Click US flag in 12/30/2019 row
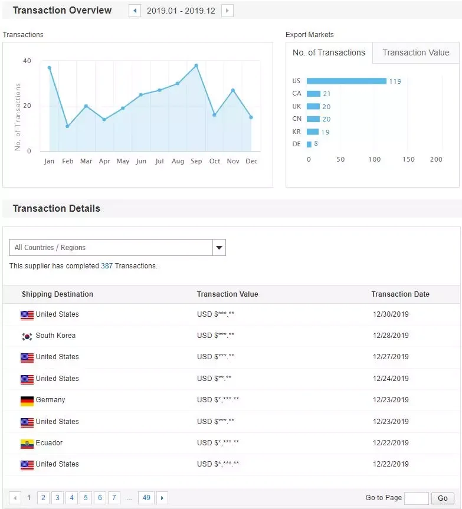The width and height of the screenshot is (462, 509). coord(27,315)
